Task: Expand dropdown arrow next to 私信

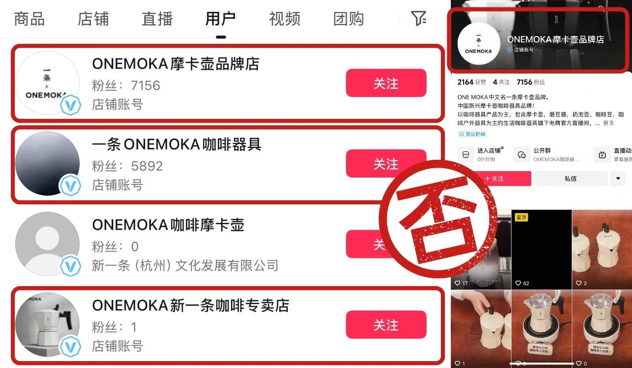Action: (x=618, y=179)
